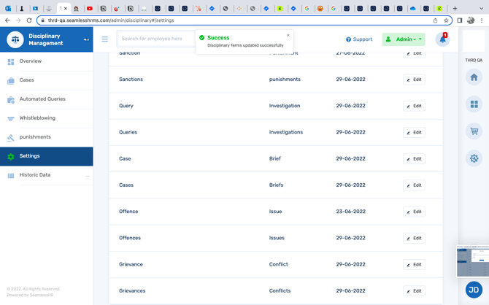Click the Cases briefcase icon
The height and width of the screenshot is (305, 489).
(x=11, y=81)
